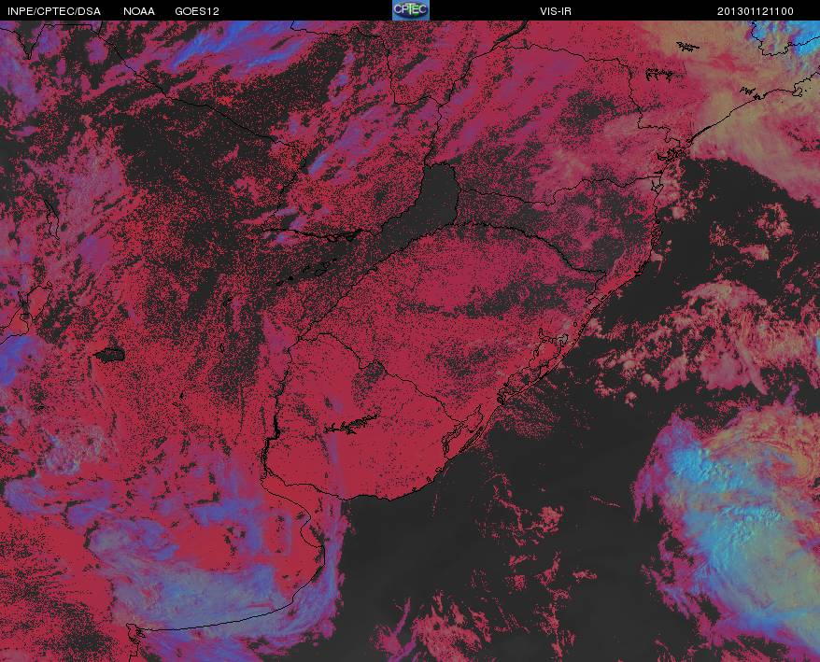Click the INPE/CPTEC/DSA header label
Image resolution: width=820 pixels, height=662 pixels.
[54, 11]
